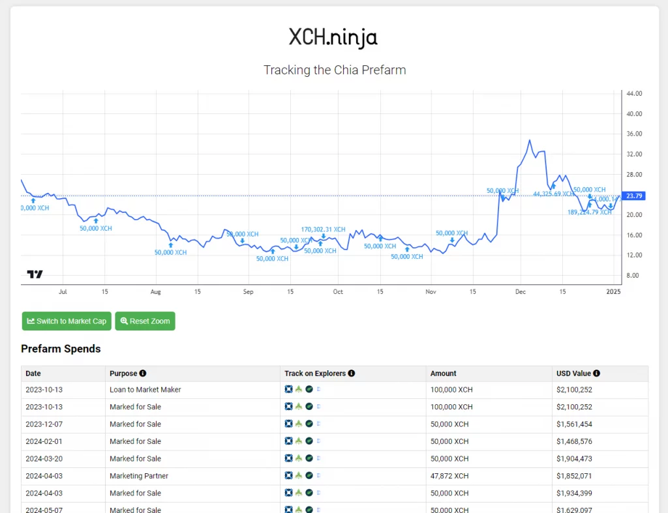Switch chart to Market Cap
Screen dimensions: 668x513
(67, 321)
